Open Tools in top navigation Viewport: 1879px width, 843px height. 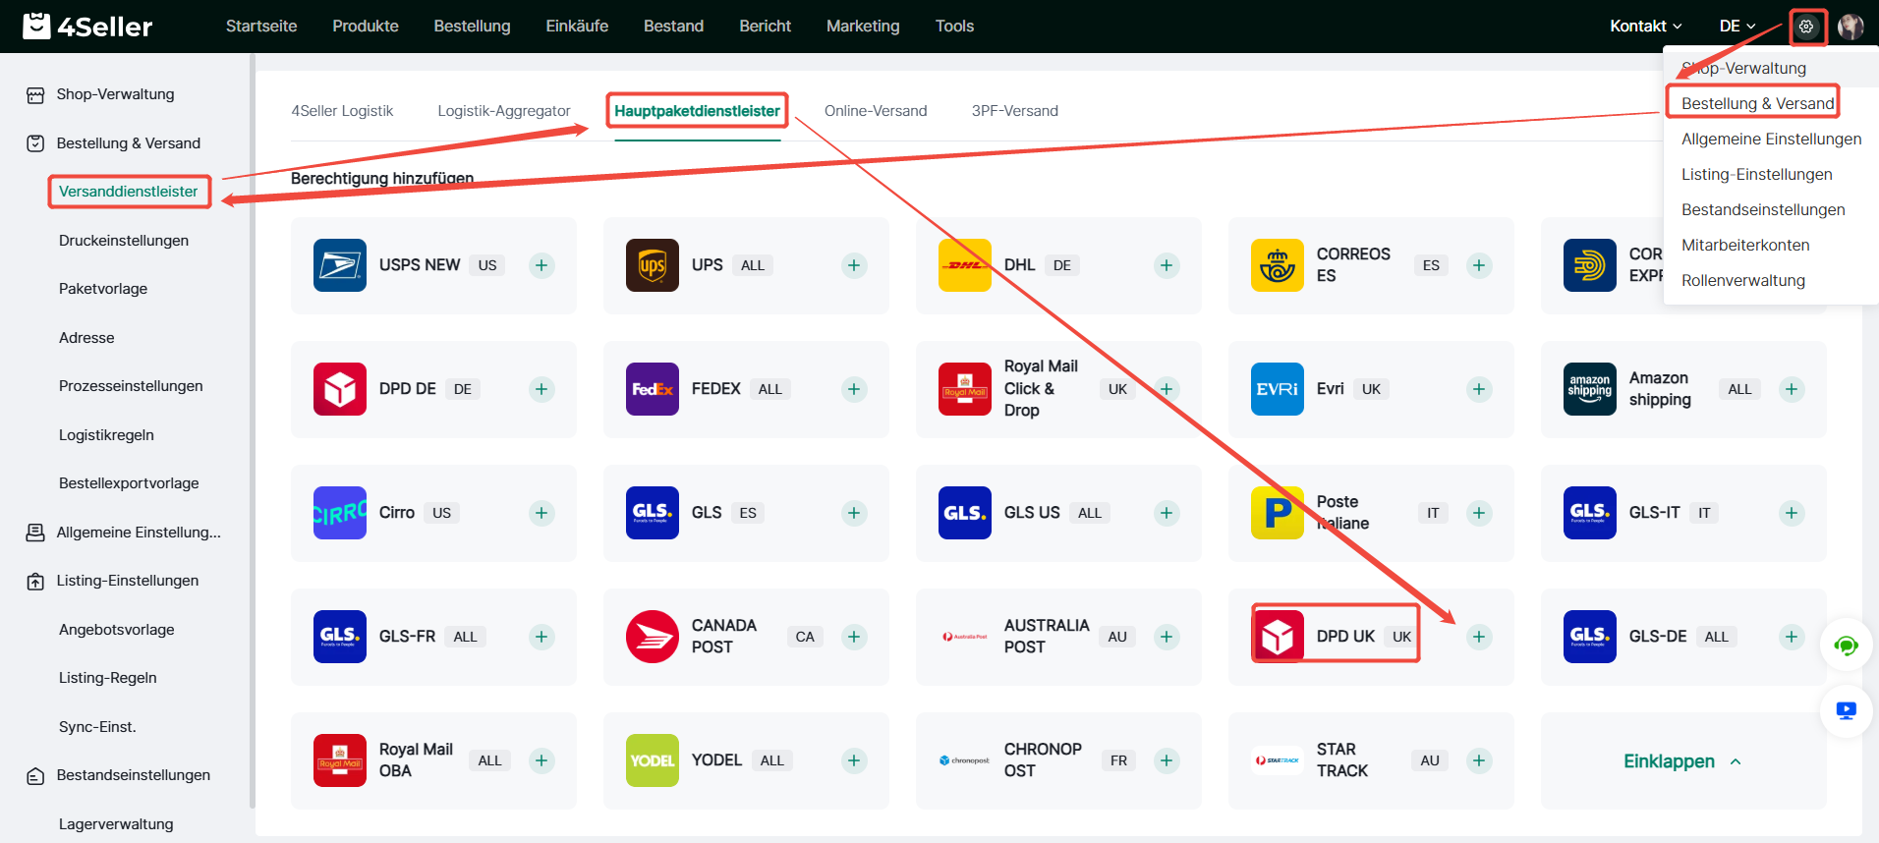pyautogui.click(x=954, y=27)
